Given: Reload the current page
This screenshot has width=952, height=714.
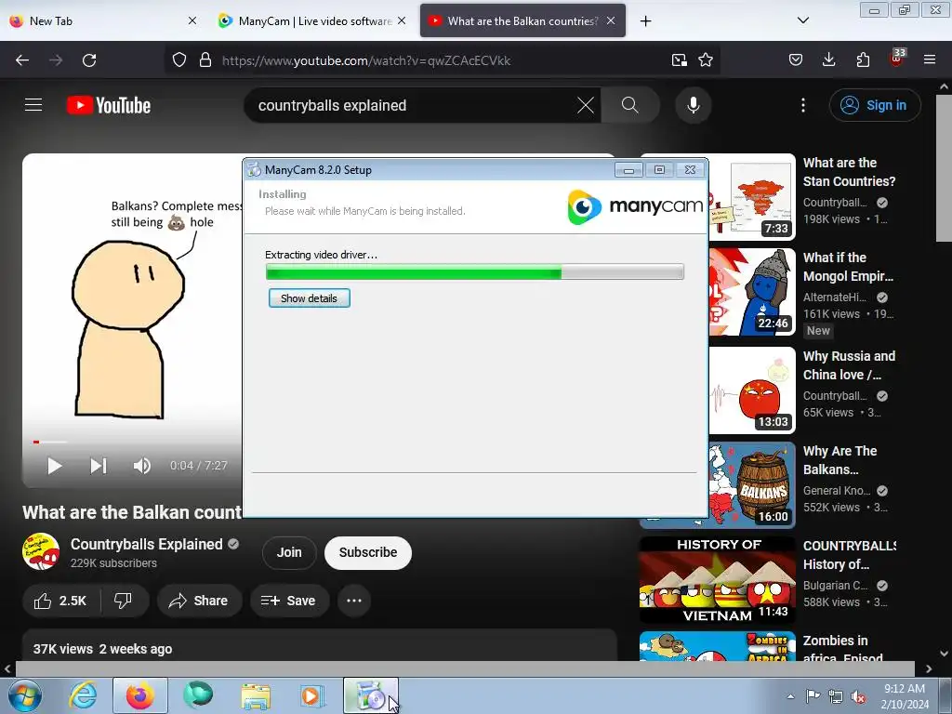Looking at the screenshot, I should tap(89, 60).
